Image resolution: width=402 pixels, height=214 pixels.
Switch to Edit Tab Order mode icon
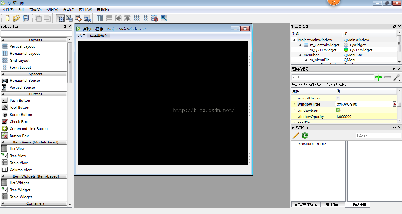pyautogui.click(x=87, y=18)
